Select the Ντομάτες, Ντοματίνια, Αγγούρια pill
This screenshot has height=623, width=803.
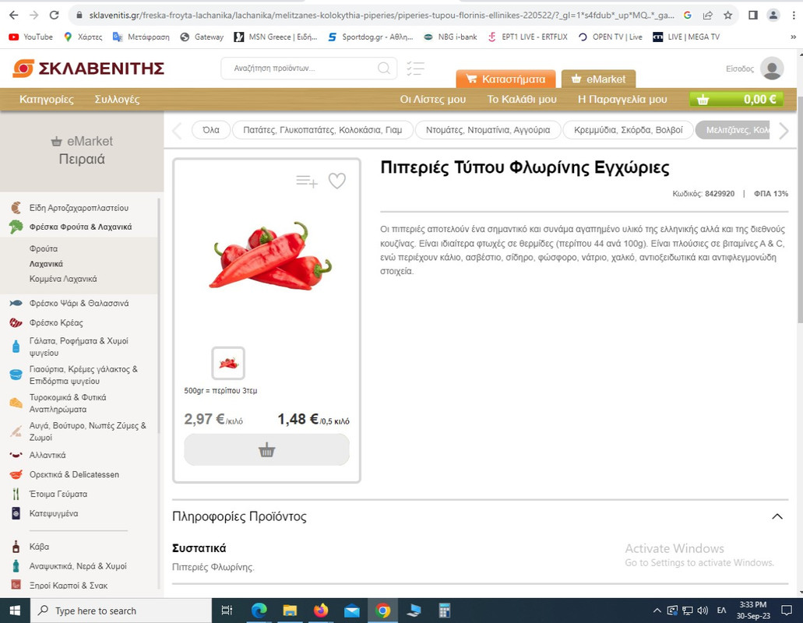coord(488,130)
